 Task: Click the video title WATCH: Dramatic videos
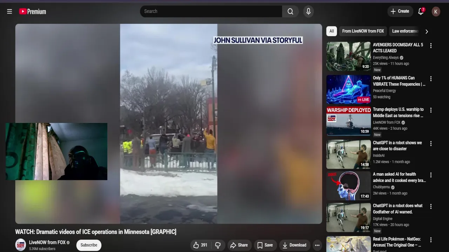point(96,232)
